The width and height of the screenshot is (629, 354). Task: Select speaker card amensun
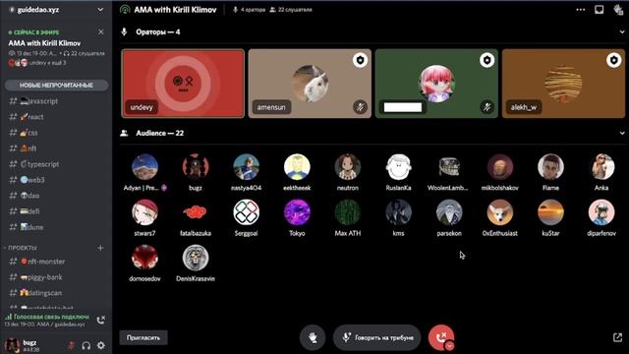310,84
